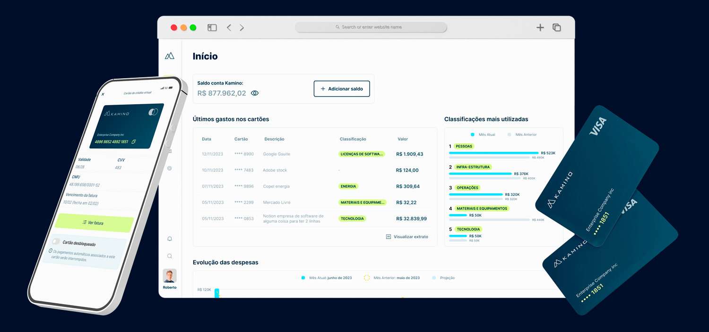Click the plus icon inside Adicionar saldo
Screen dimensions: 709x332
[323, 89]
